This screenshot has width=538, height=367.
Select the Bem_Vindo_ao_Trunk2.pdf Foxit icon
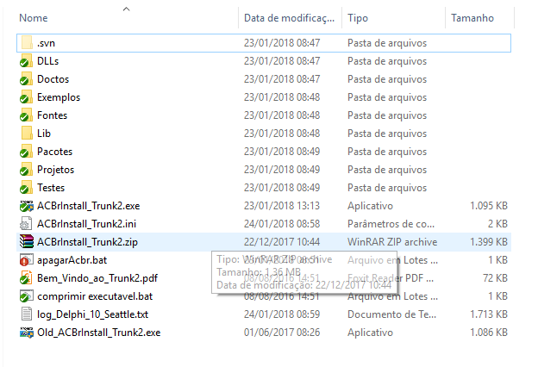(x=27, y=278)
